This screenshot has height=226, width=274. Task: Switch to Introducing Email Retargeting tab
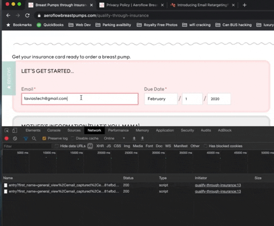click(x=202, y=5)
